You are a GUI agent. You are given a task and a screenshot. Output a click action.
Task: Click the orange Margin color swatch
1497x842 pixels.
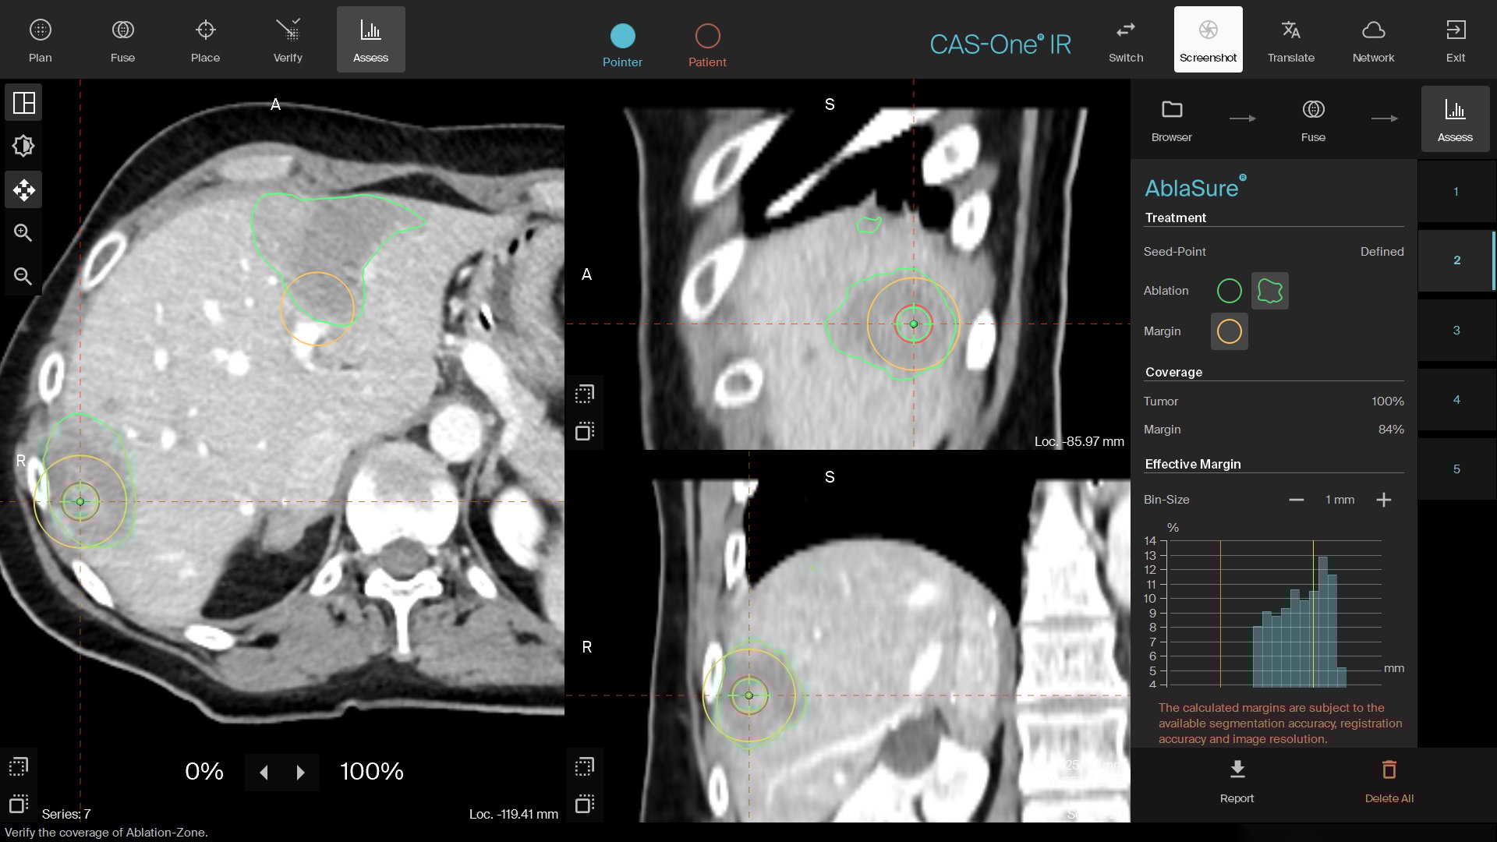(1229, 331)
